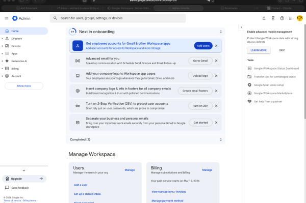The image size is (306, 203).
Task: Click the LEARN MORE button
Action: pos(259,50)
